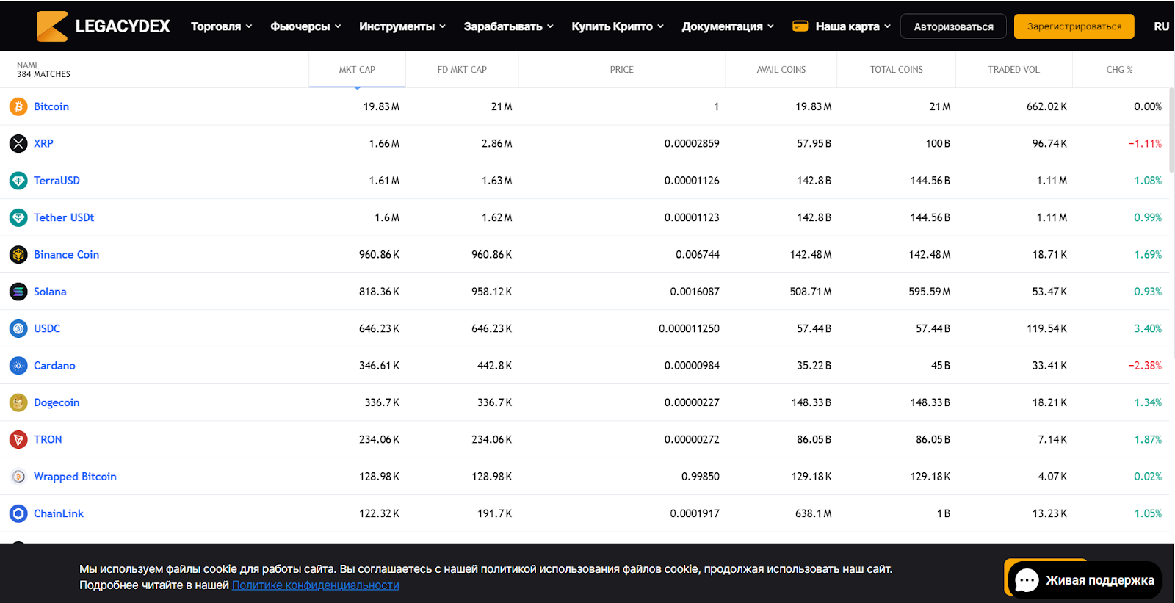The height and width of the screenshot is (603, 1175).
Task: Click USDC's 3.40% change value
Action: click(x=1148, y=328)
